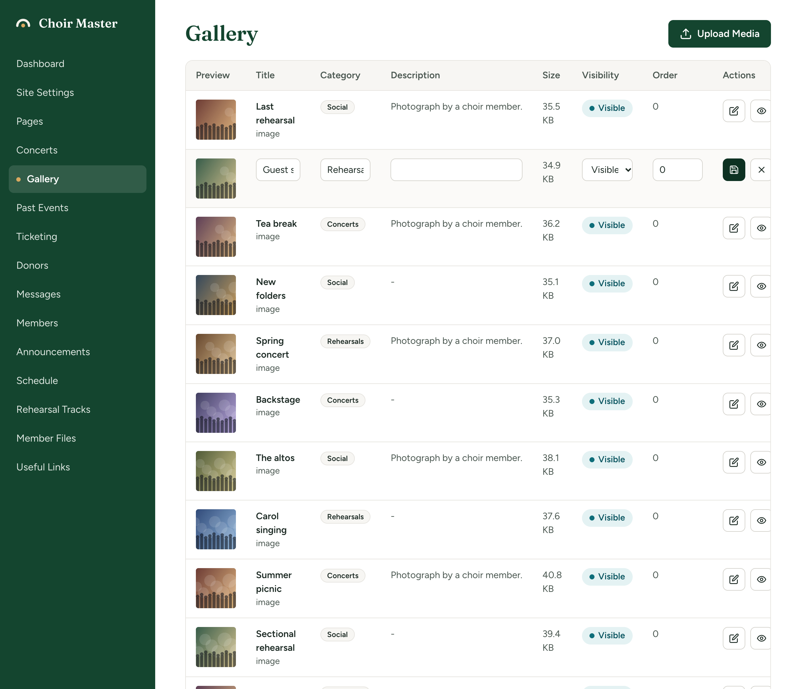
Task: Click the Upload Media button
Action: tap(719, 34)
